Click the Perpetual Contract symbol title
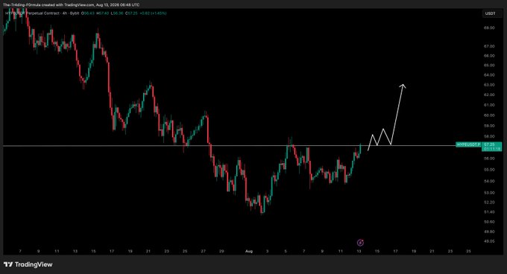 pos(42,13)
